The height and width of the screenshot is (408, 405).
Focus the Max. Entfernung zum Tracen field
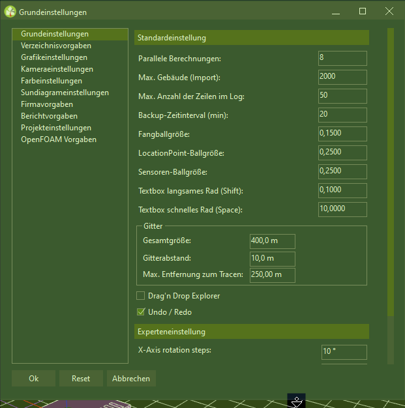click(273, 275)
